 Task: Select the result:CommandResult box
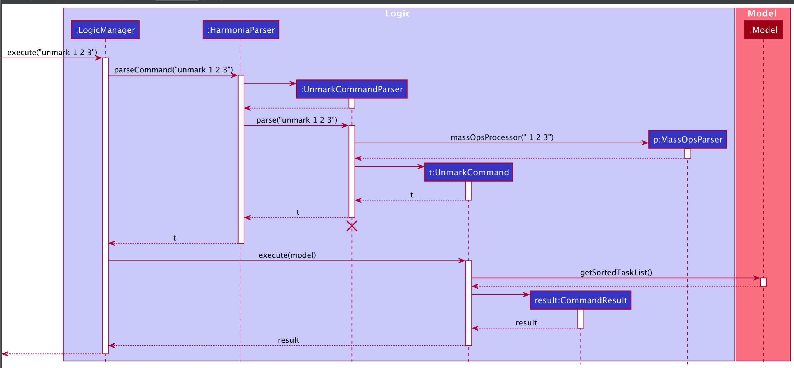click(580, 300)
